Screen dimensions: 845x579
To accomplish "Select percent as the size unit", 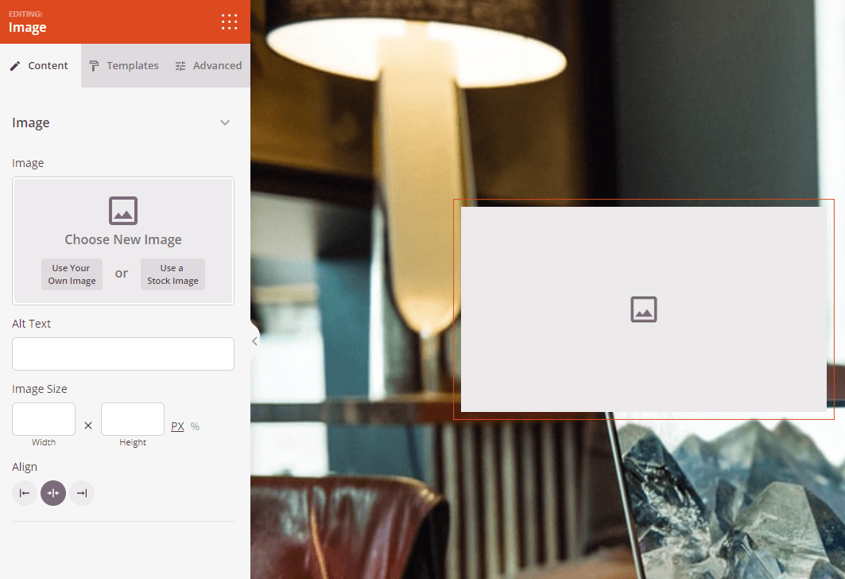I will coord(195,426).
